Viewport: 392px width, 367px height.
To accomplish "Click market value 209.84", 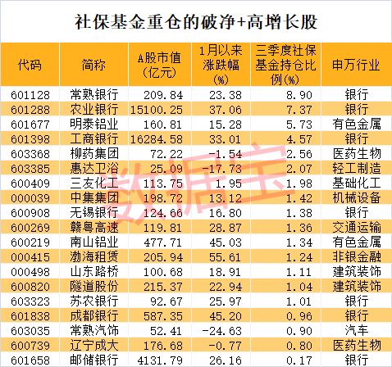I will coord(163,95).
